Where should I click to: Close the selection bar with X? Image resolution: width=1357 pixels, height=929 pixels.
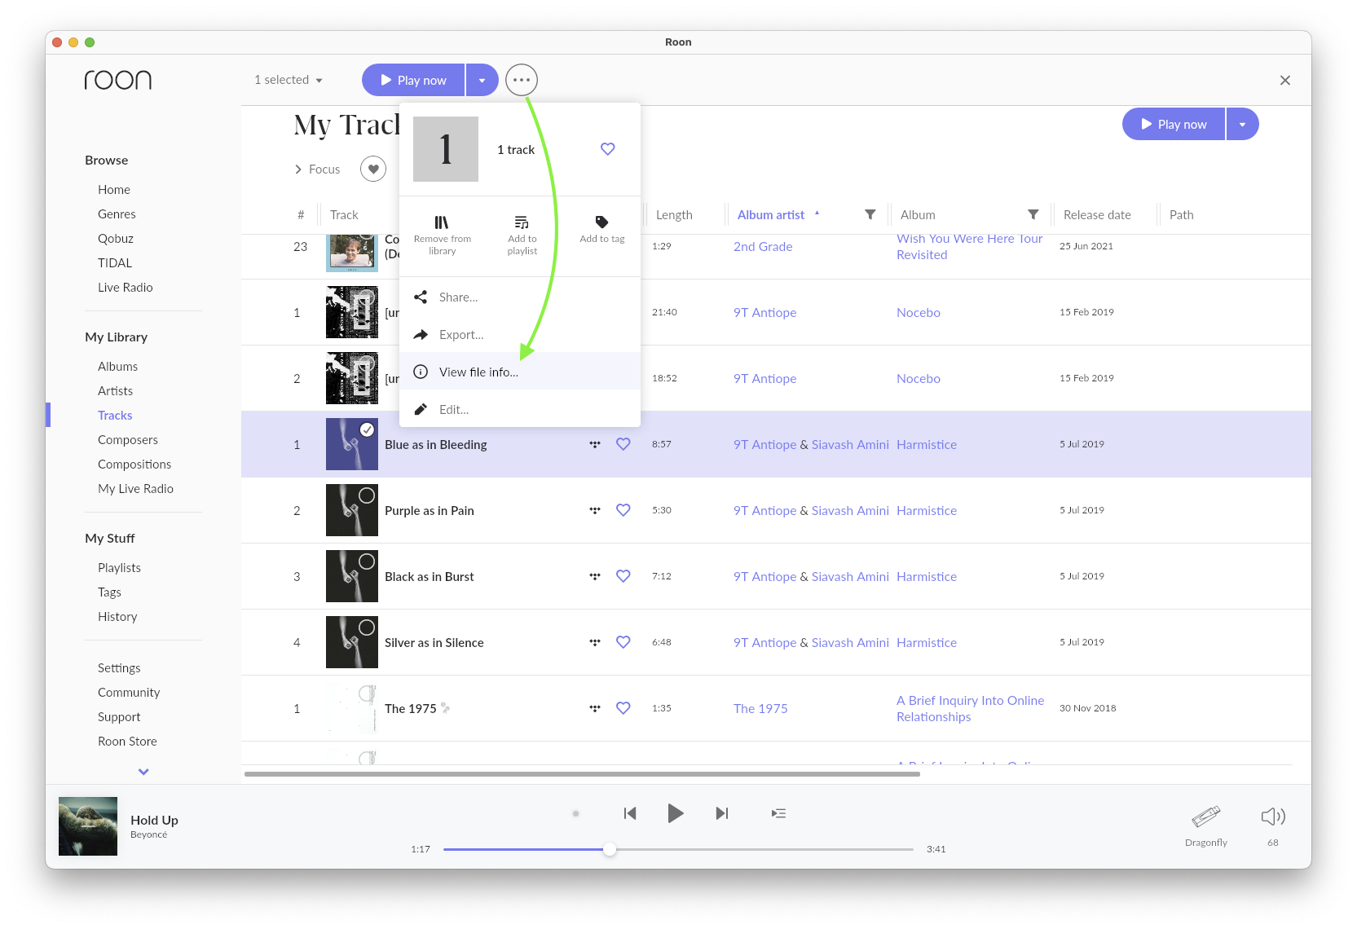[1285, 80]
